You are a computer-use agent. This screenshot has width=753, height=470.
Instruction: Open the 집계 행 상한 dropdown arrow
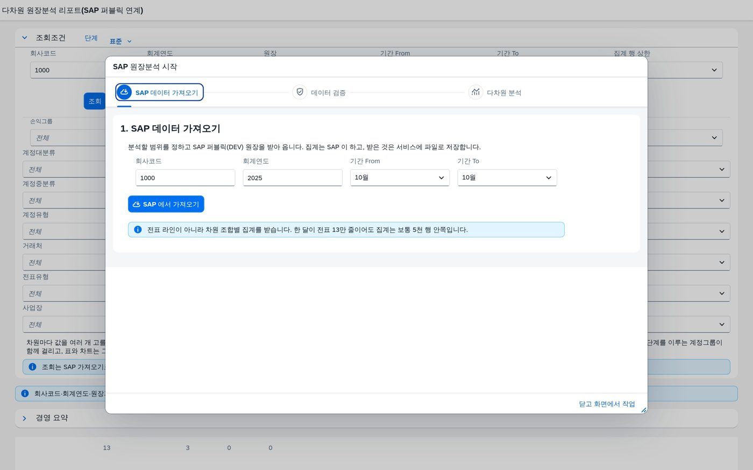tap(714, 70)
